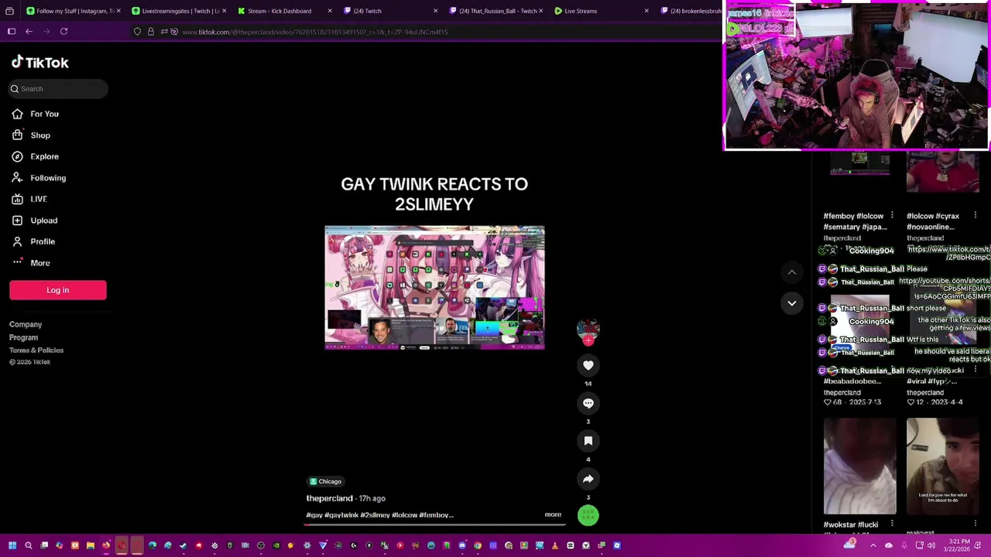
Task: Click the webcam overlay feed
Action: (x=856, y=75)
